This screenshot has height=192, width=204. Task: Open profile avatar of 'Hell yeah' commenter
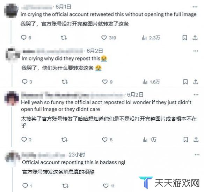click(12, 98)
